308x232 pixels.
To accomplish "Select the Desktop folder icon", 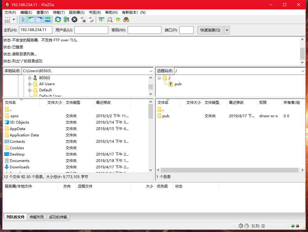I will pyautogui.click(x=7, y=154).
